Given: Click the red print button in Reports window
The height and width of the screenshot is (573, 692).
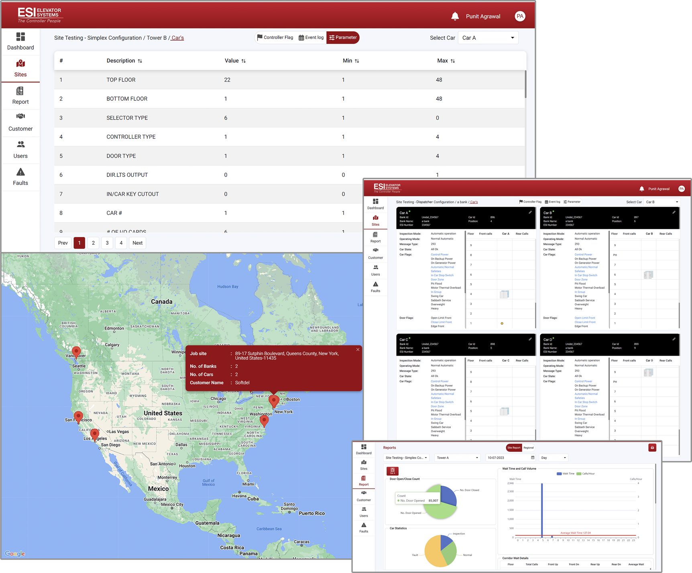Looking at the screenshot, I should (x=652, y=448).
